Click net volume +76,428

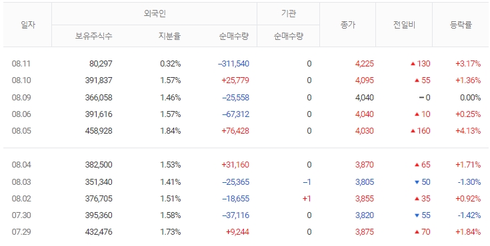235,130
